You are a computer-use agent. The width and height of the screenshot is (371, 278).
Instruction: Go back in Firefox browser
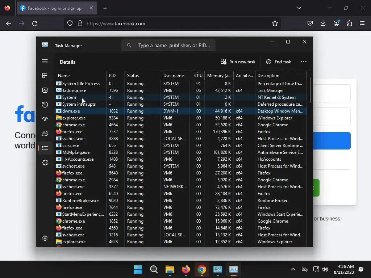pos(9,24)
